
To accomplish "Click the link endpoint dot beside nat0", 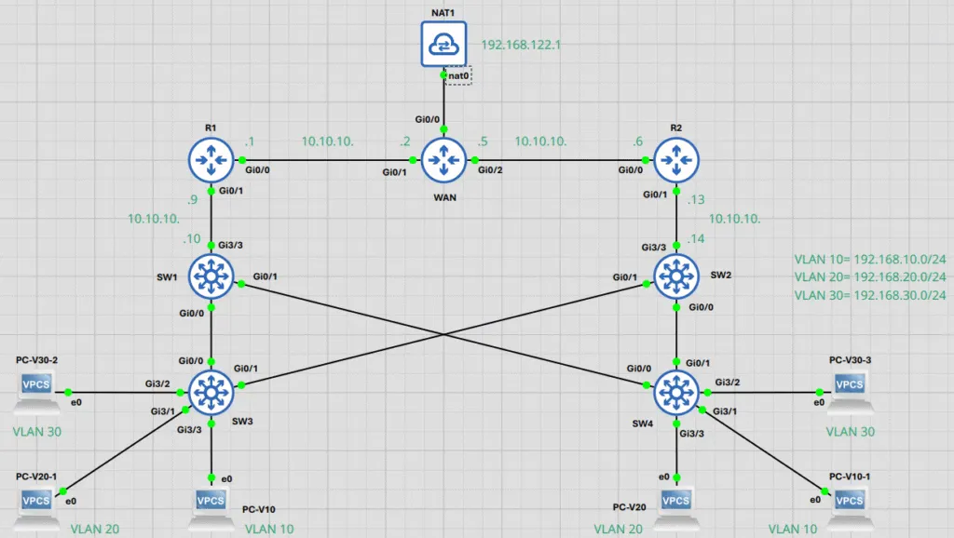I will (x=443, y=75).
